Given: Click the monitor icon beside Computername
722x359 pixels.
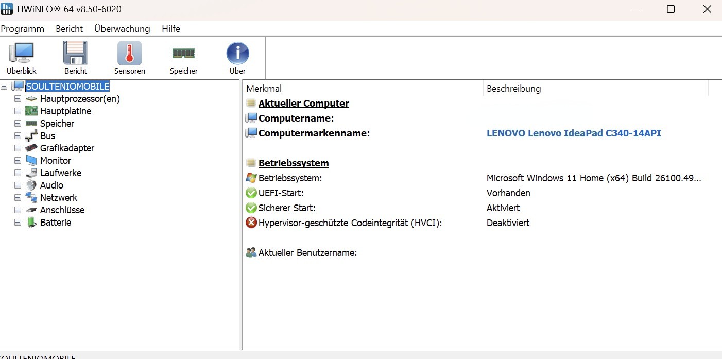Looking at the screenshot, I should (251, 118).
